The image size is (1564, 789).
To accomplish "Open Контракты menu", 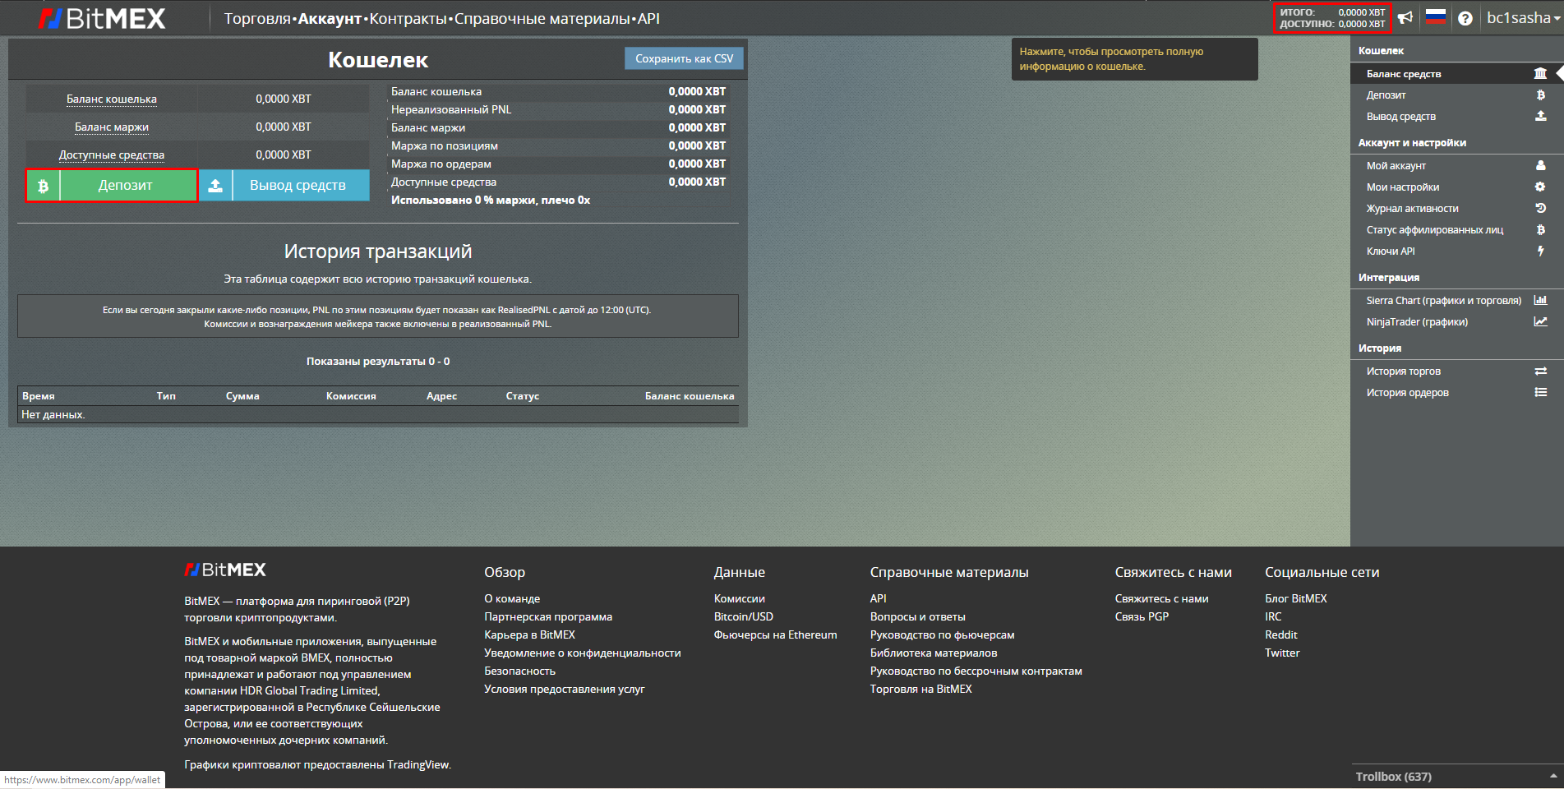I will 408,18.
